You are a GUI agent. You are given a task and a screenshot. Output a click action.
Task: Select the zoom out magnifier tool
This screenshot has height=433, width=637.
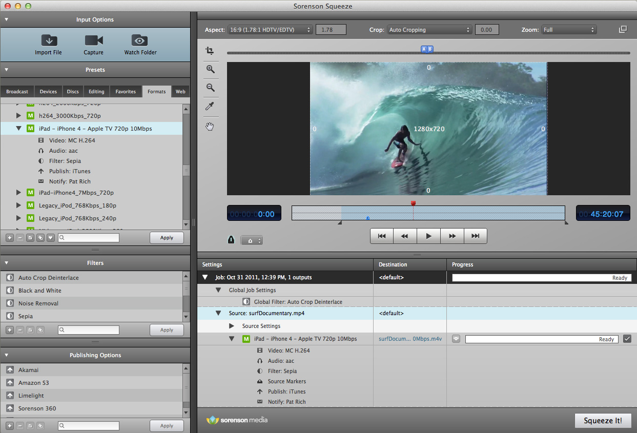pyautogui.click(x=210, y=88)
